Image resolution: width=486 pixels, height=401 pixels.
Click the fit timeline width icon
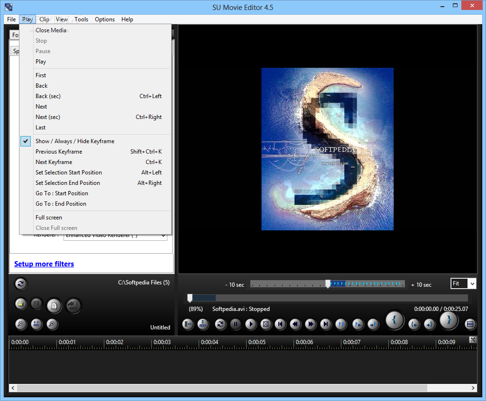(x=36, y=324)
